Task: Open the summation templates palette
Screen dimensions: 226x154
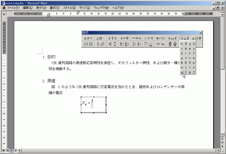Action: point(125,44)
